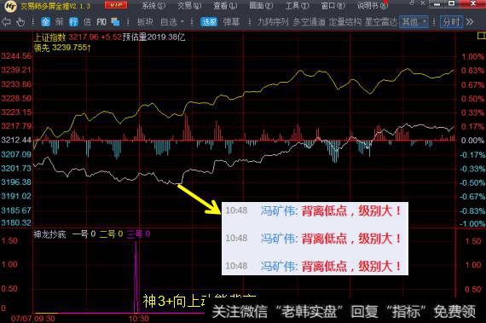Click the 1.00% right axis label
Screen dimensions: 486x323
pyautogui.click(x=472, y=56)
